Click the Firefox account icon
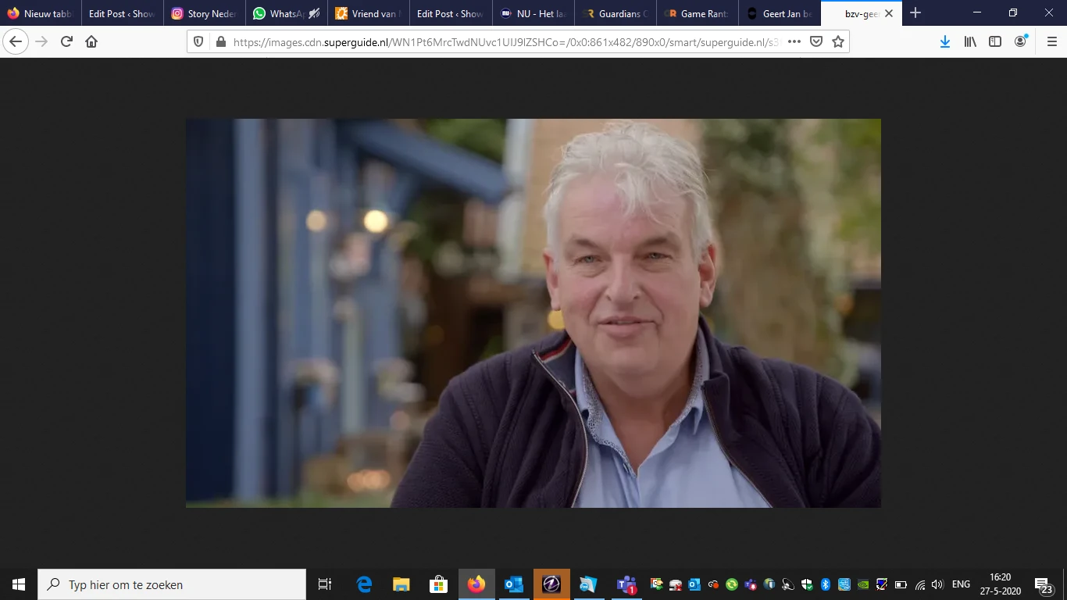Viewport: 1067px width, 600px height. 1019,41
